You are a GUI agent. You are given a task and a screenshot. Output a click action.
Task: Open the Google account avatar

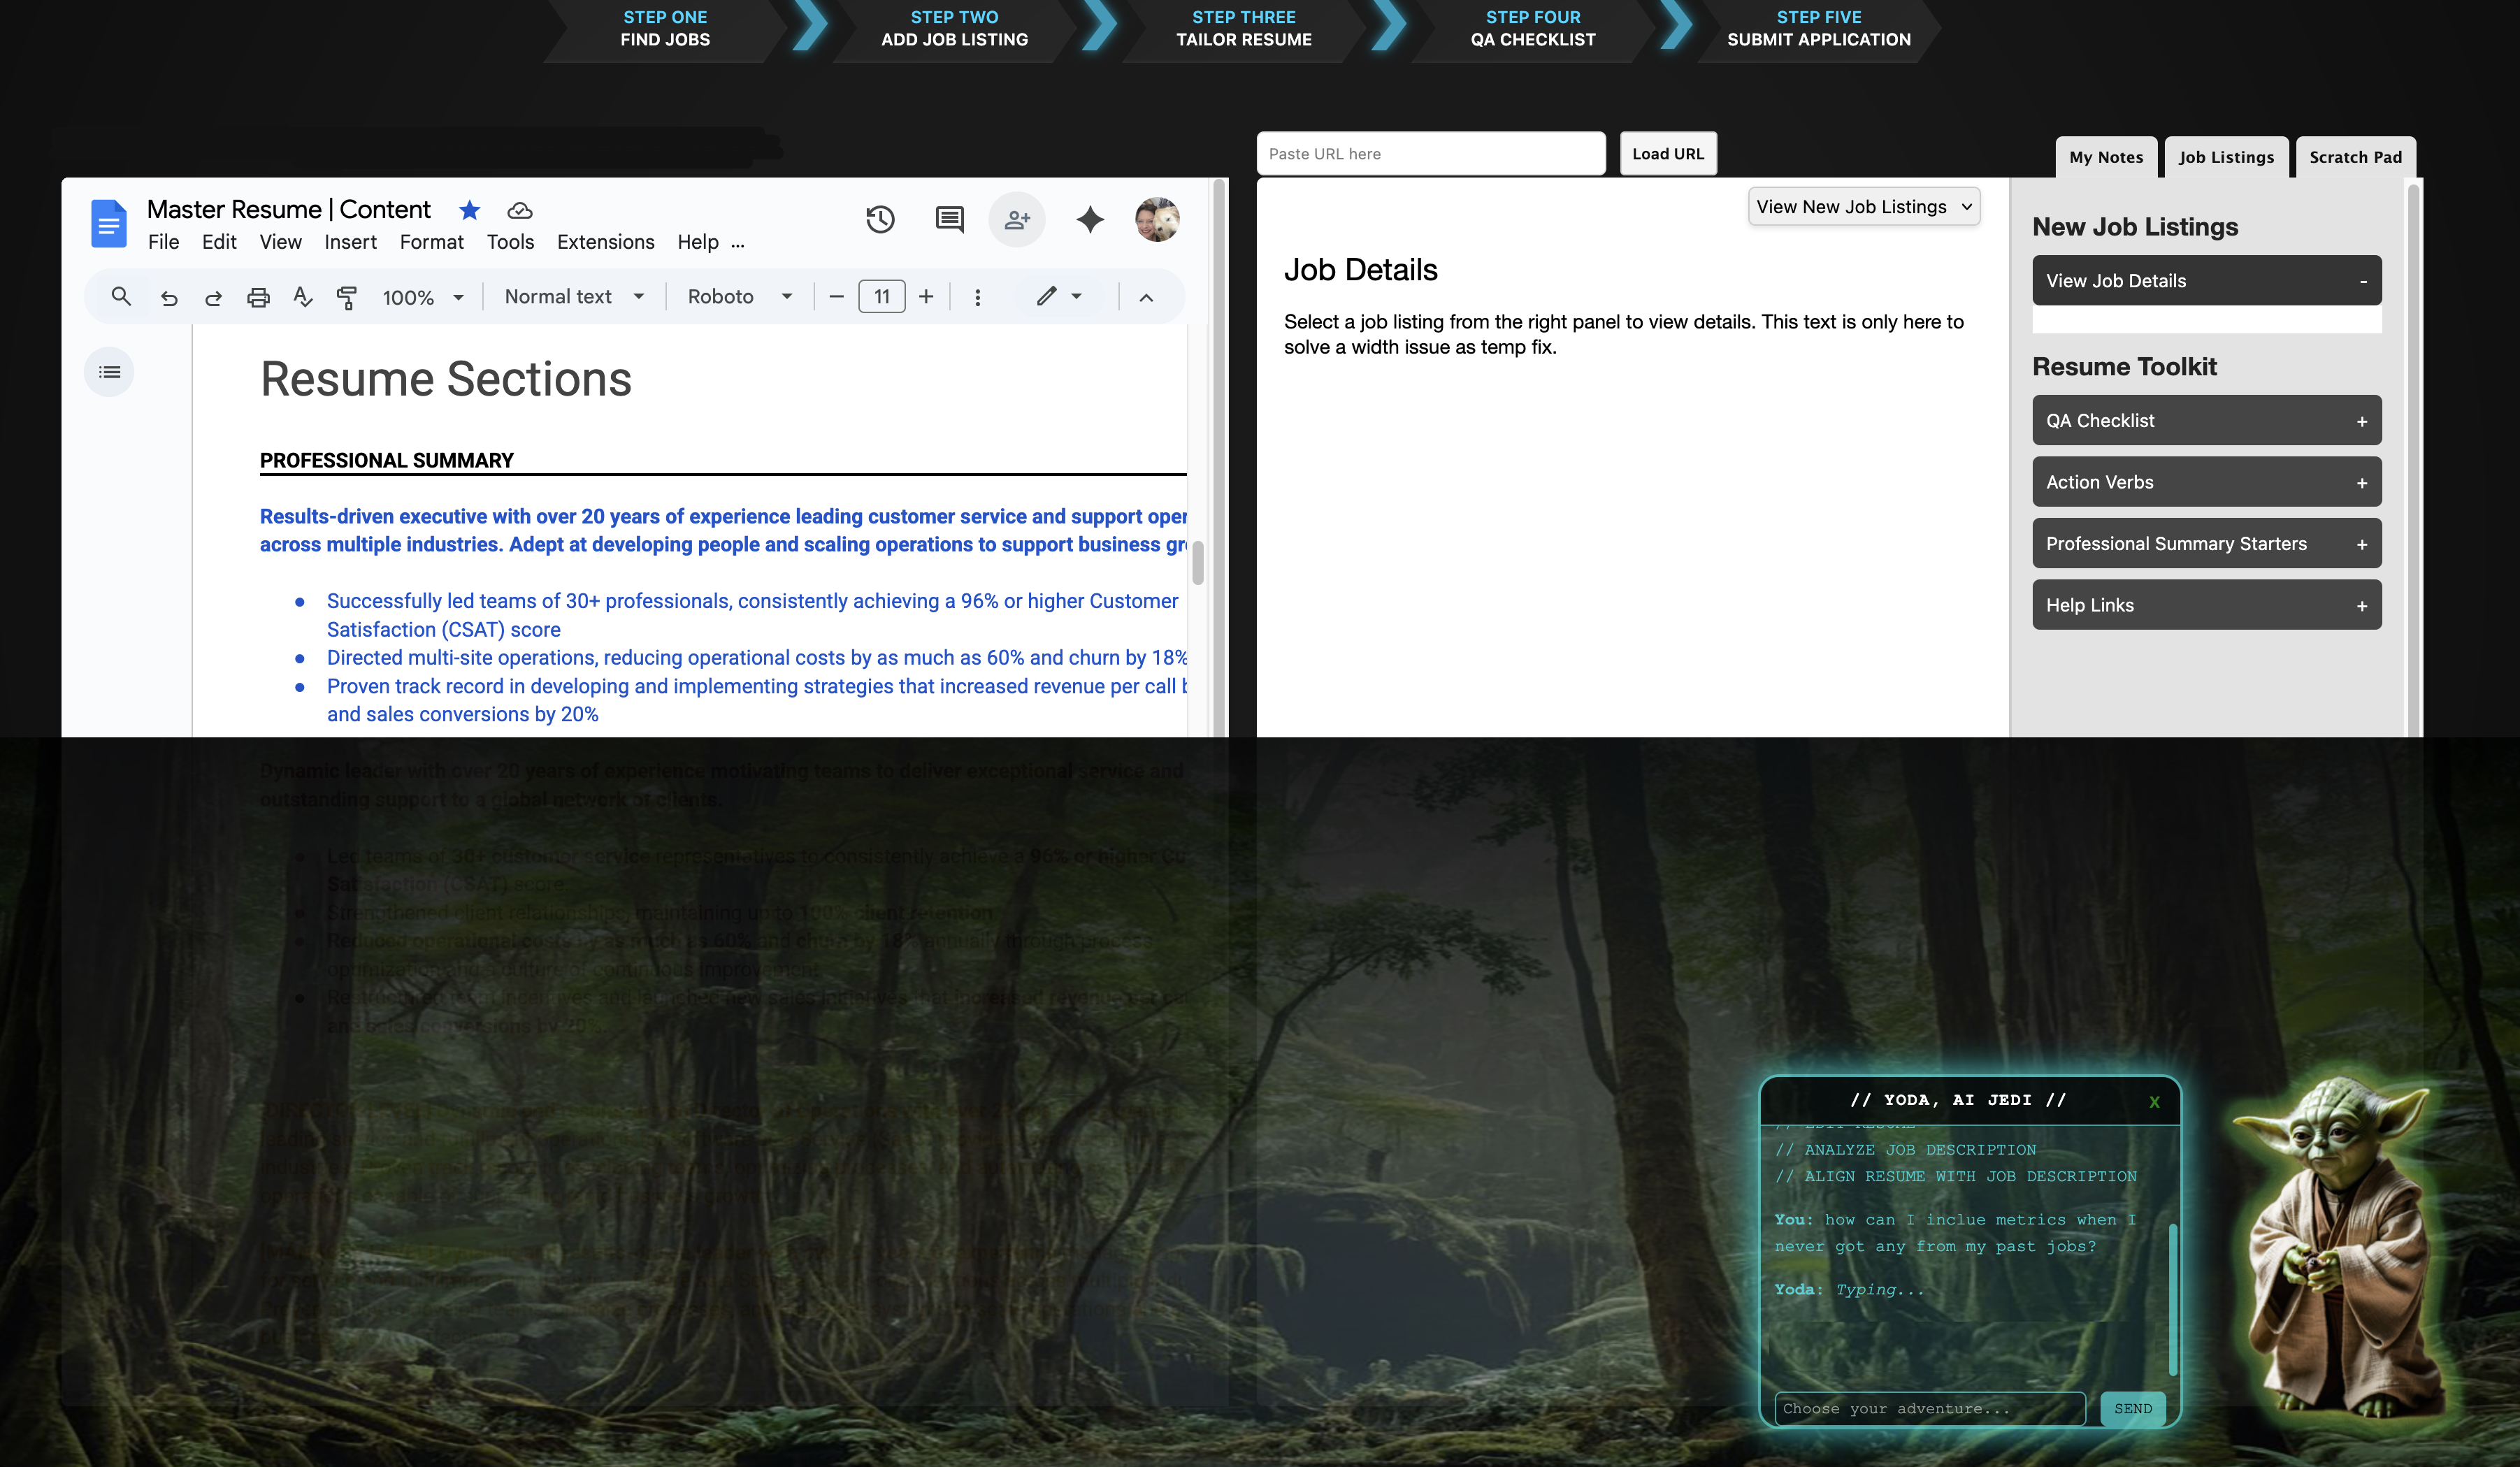(x=1157, y=219)
